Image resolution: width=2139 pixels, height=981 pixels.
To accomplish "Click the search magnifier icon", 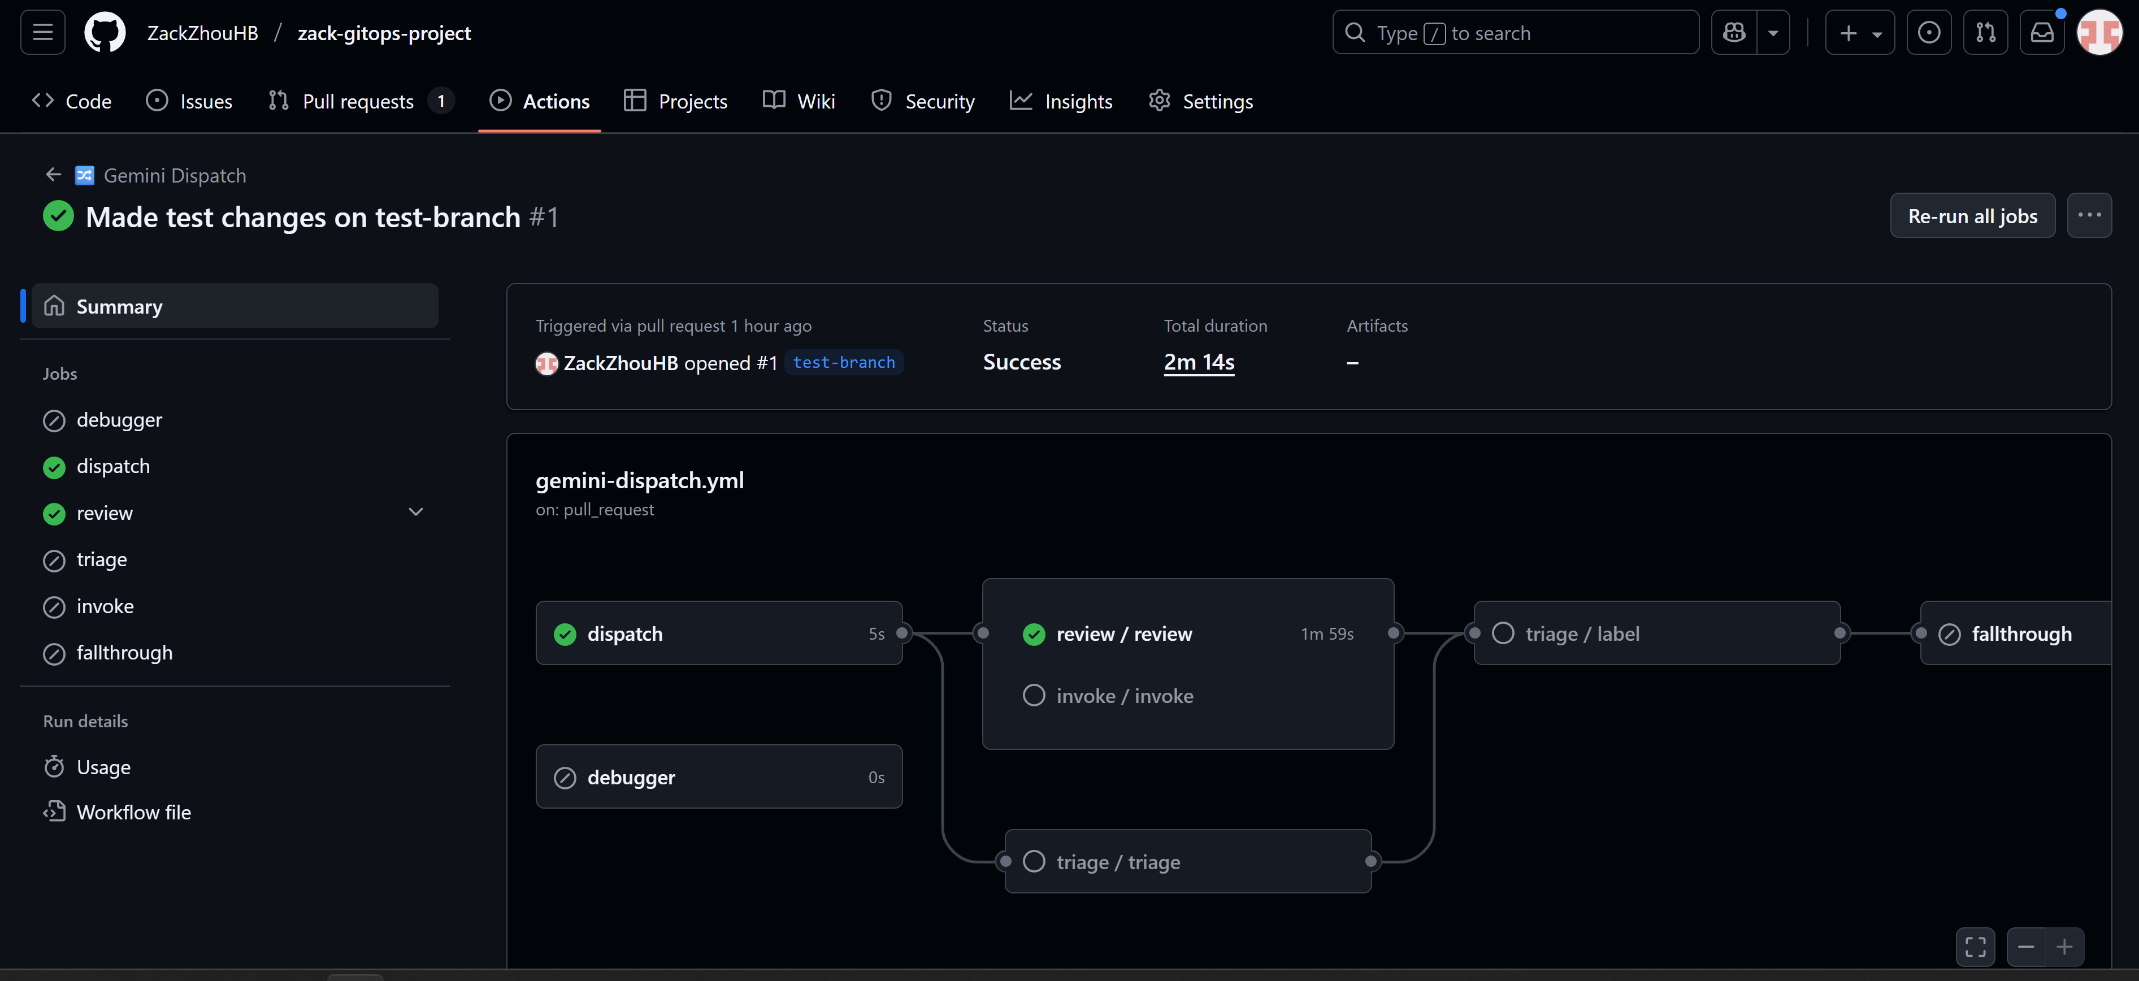I will tap(1354, 32).
